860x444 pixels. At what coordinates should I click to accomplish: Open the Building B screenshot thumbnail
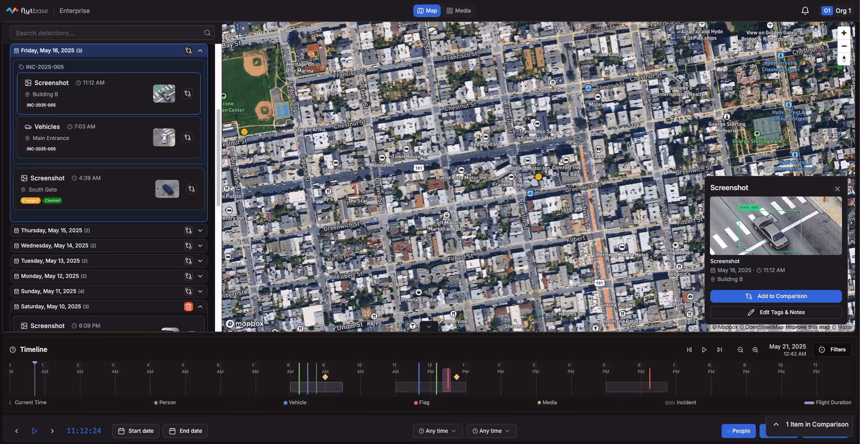pyautogui.click(x=164, y=94)
